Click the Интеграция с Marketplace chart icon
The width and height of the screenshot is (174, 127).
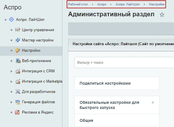click(18, 82)
